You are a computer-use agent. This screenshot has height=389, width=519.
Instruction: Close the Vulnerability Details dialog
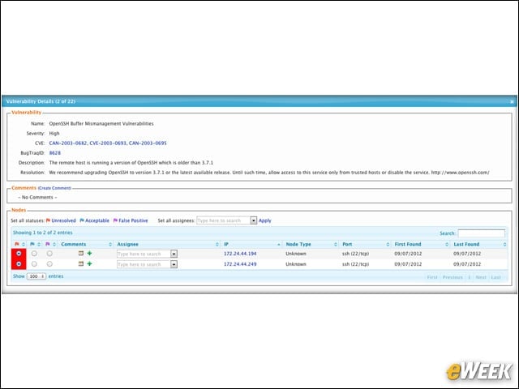click(x=512, y=101)
